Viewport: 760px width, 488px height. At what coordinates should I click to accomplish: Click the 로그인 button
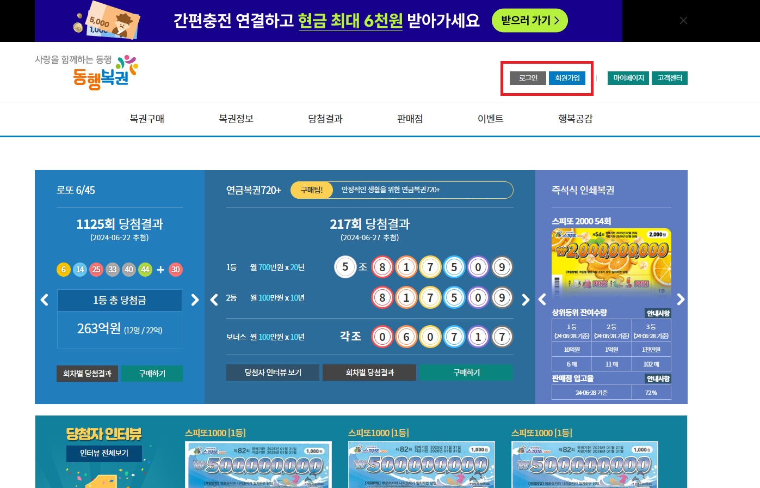[528, 78]
